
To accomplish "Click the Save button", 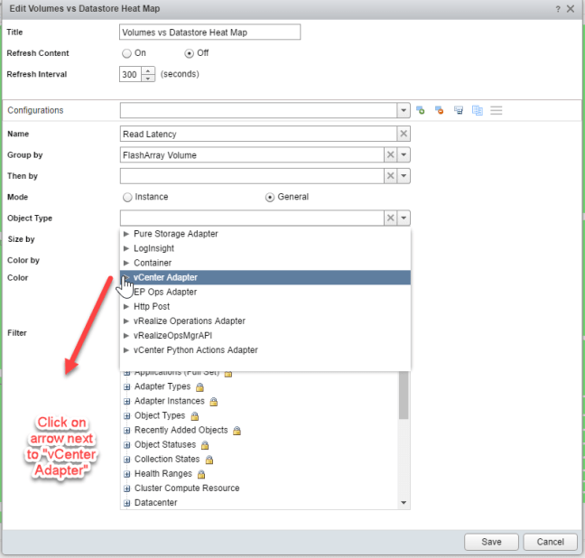I will coord(492,542).
